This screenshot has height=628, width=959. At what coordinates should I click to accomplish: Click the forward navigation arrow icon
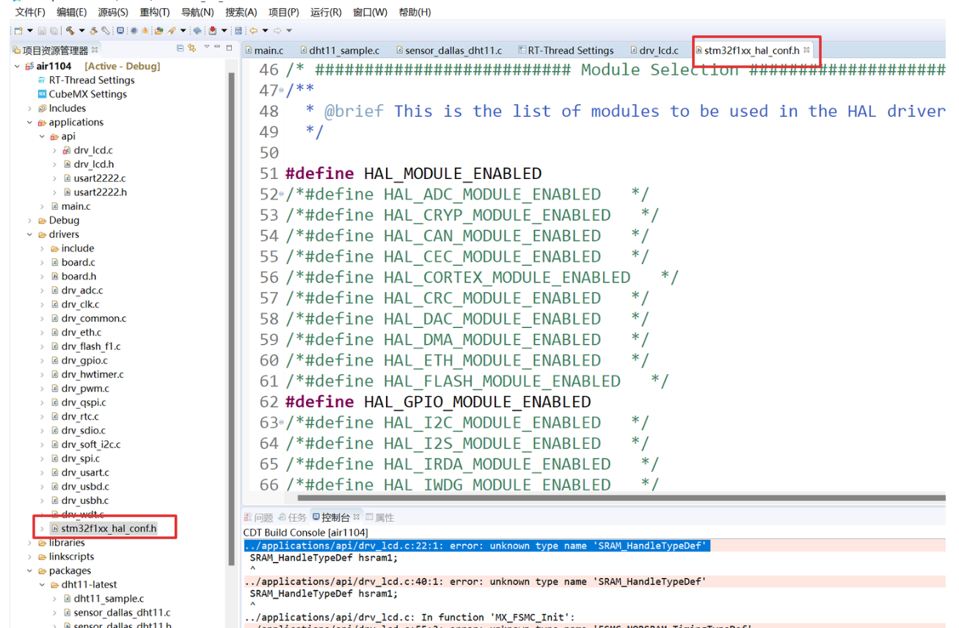coord(277,31)
